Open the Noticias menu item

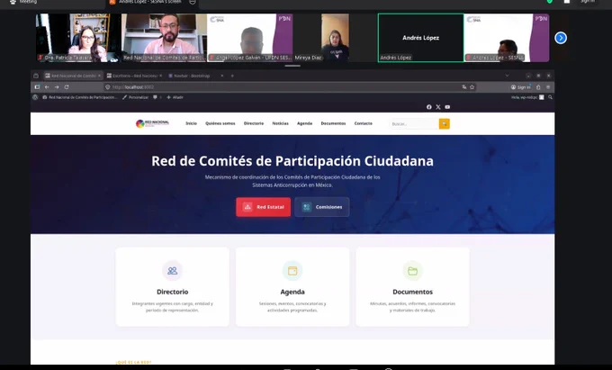pyautogui.click(x=280, y=123)
